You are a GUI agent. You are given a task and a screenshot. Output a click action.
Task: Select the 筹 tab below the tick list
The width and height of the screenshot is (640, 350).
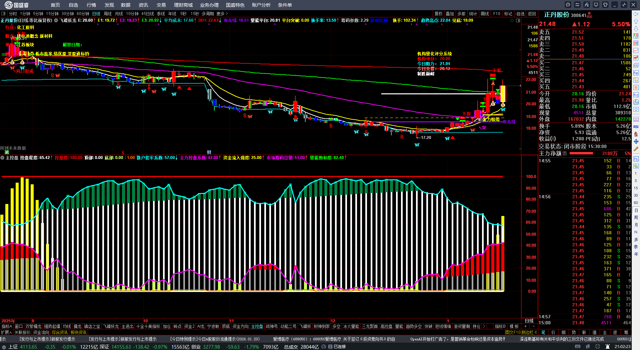pos(626,332)
